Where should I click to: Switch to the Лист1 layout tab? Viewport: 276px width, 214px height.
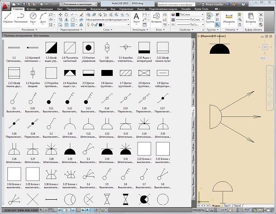point(227,205)
